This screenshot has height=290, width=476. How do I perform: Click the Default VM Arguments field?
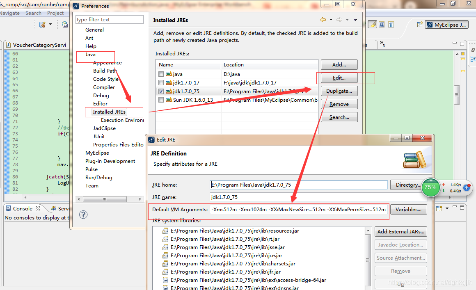(x=299, y=209)
